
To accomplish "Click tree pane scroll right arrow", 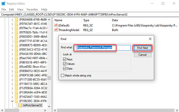I will 45,110.
